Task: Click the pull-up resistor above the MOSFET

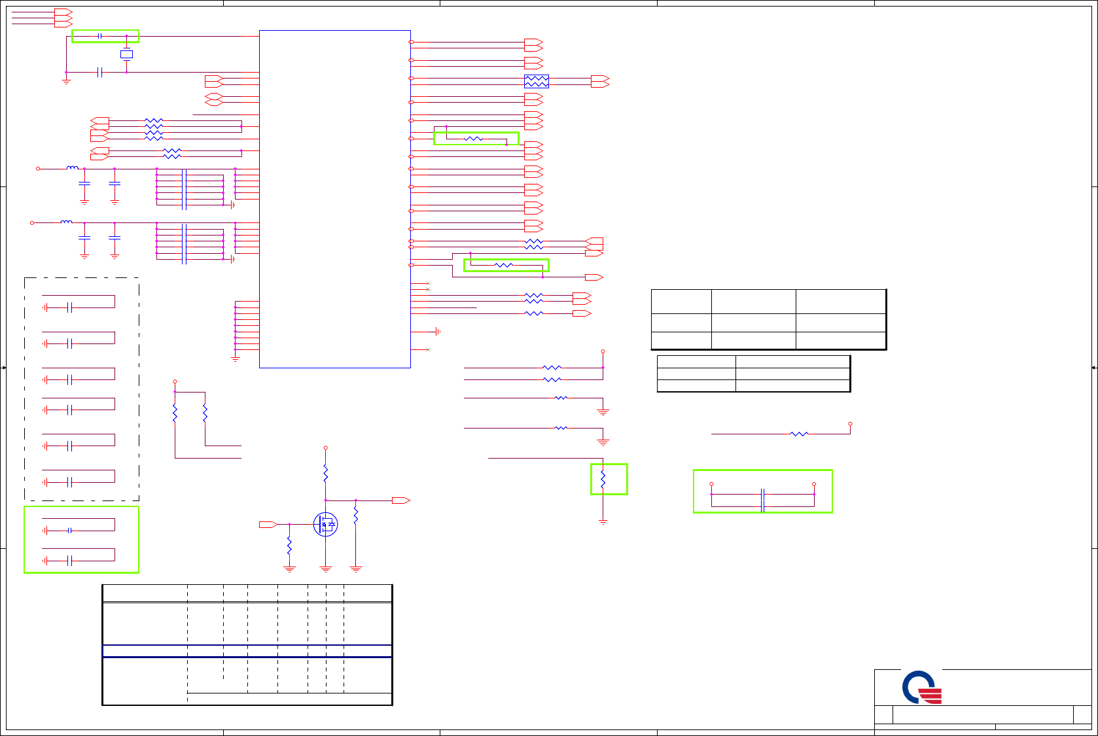Action: [325, 473]
